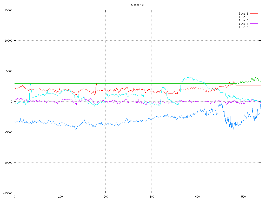Click the color sample beside 'line 2'
This screenshot has width=266, height=200.
[x=254, y=17]
